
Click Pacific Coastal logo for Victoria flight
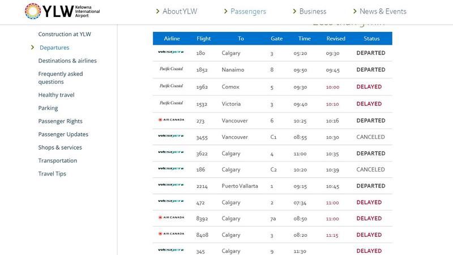[x=171, y=104]
